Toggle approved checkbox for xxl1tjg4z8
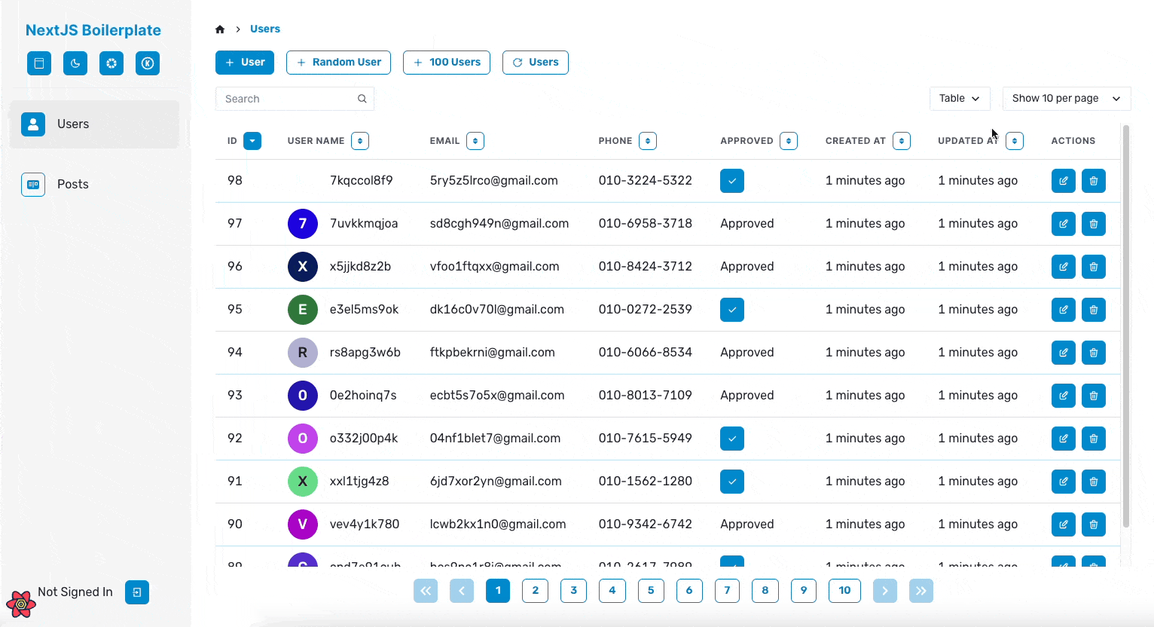The width and height of the screenshot is (1154, 627). (x=732, y=482)
